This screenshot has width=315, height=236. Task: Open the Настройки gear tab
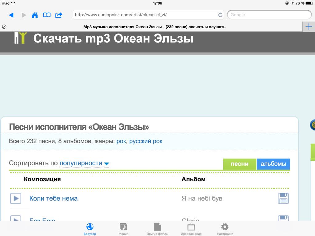225,229
